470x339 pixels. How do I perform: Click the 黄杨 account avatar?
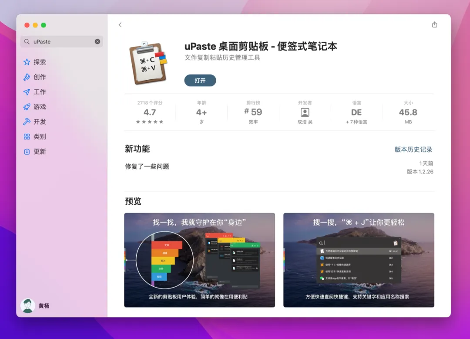coord(27,306)
